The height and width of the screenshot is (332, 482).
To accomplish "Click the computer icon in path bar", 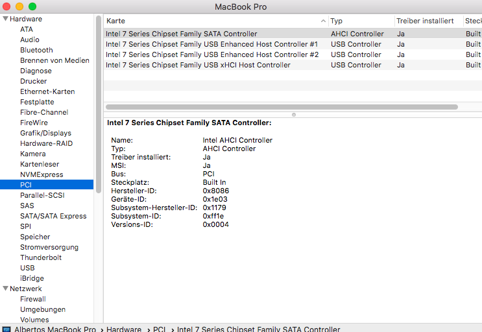I will [x=6, y=329].
